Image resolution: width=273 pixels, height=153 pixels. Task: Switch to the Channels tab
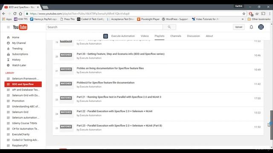175,36
